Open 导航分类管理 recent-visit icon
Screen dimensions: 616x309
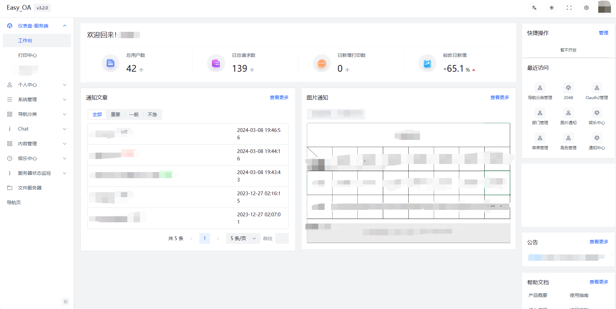tap(540, 88)
